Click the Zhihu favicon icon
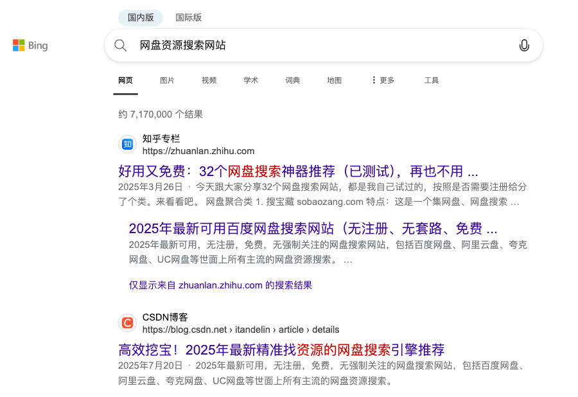578x397 pixels. [x=128, y=145]
